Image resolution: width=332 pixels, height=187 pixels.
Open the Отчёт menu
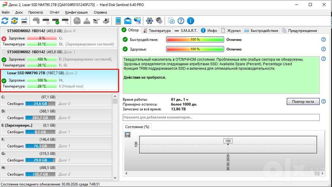54,12
